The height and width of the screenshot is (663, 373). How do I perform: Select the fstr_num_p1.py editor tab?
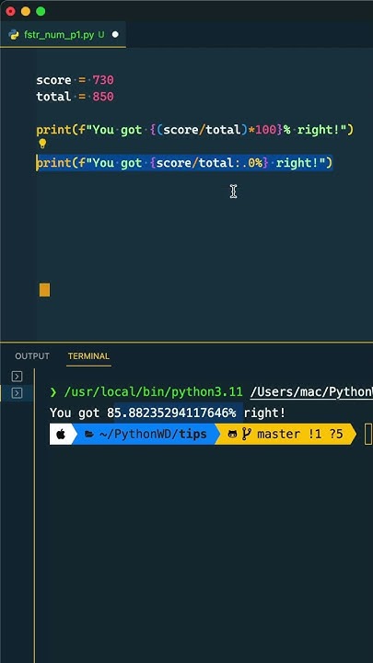pyautogui.click(x=63, y=35)
